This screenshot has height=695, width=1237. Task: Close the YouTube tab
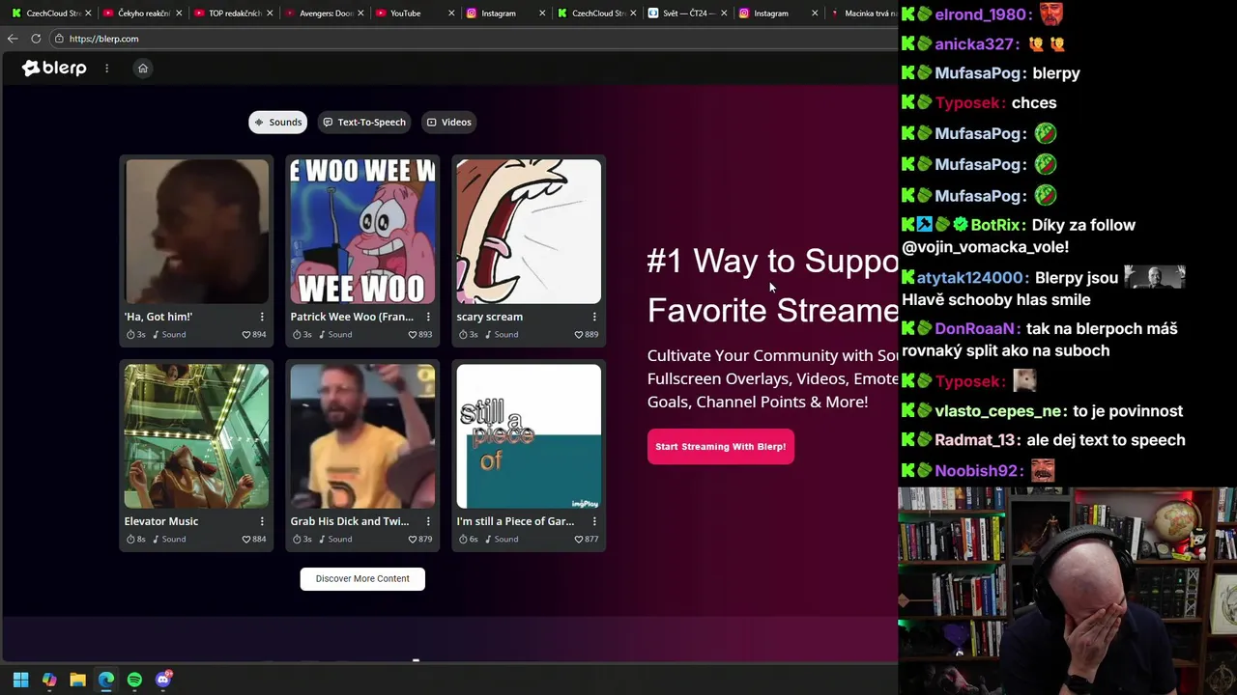451,14
